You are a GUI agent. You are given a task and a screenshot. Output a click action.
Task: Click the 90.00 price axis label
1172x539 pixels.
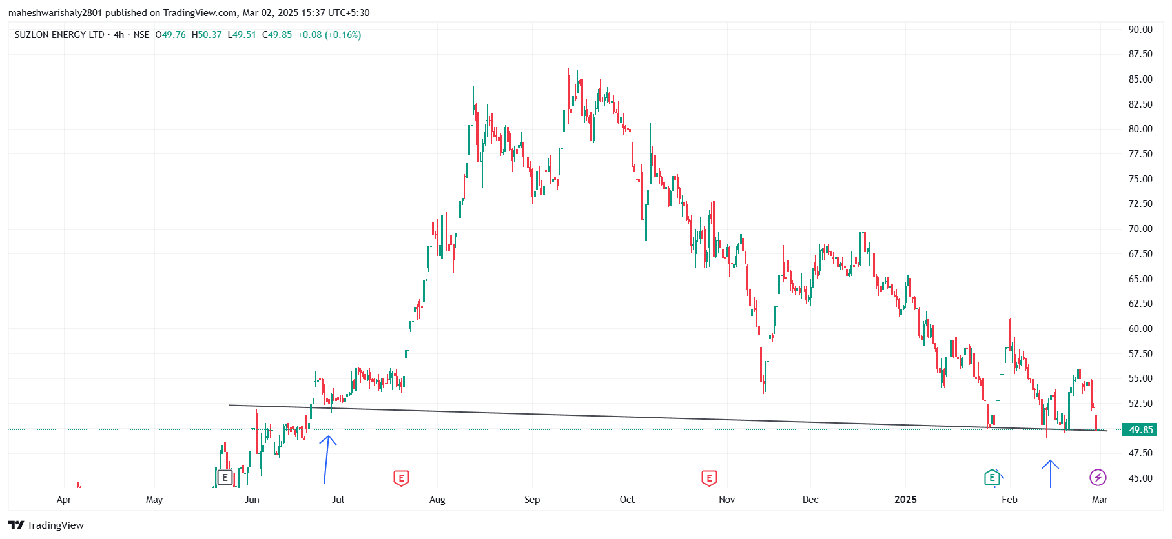pos(1140,30)
